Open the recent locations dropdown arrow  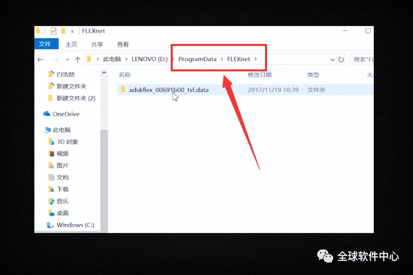[x=67, y=59]
